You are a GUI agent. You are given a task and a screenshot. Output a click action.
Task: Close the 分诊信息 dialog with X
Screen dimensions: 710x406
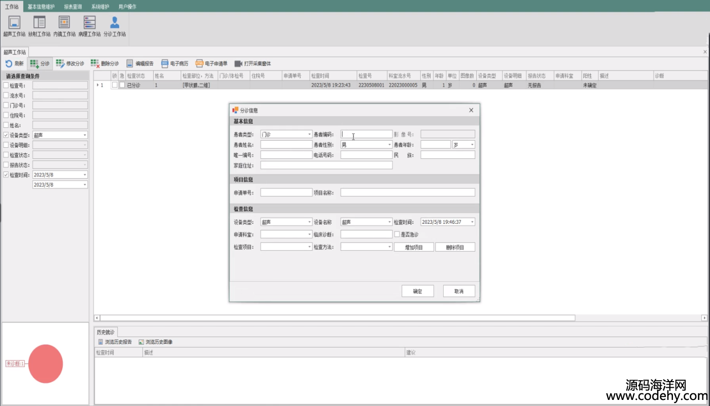click(x=471, y=110)
